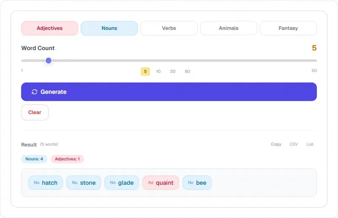Image resolution: width=338 pixels, height=218 pixels.
Task: Enable the Verbs category
Action: point(169,28)
